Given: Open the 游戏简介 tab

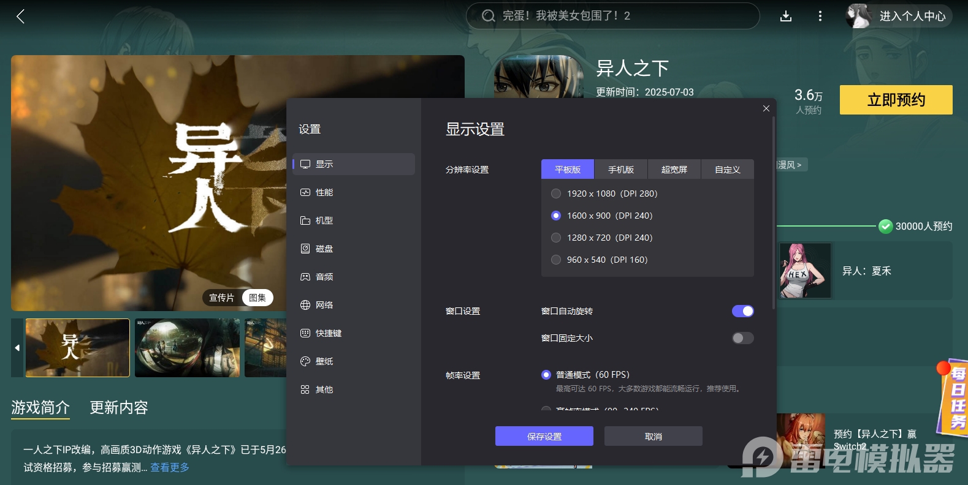Looking at the screenshot, I should tap(40, 408).
